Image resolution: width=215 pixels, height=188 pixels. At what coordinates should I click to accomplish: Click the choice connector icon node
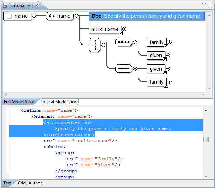pyautogui.click(x=94, y=45)
